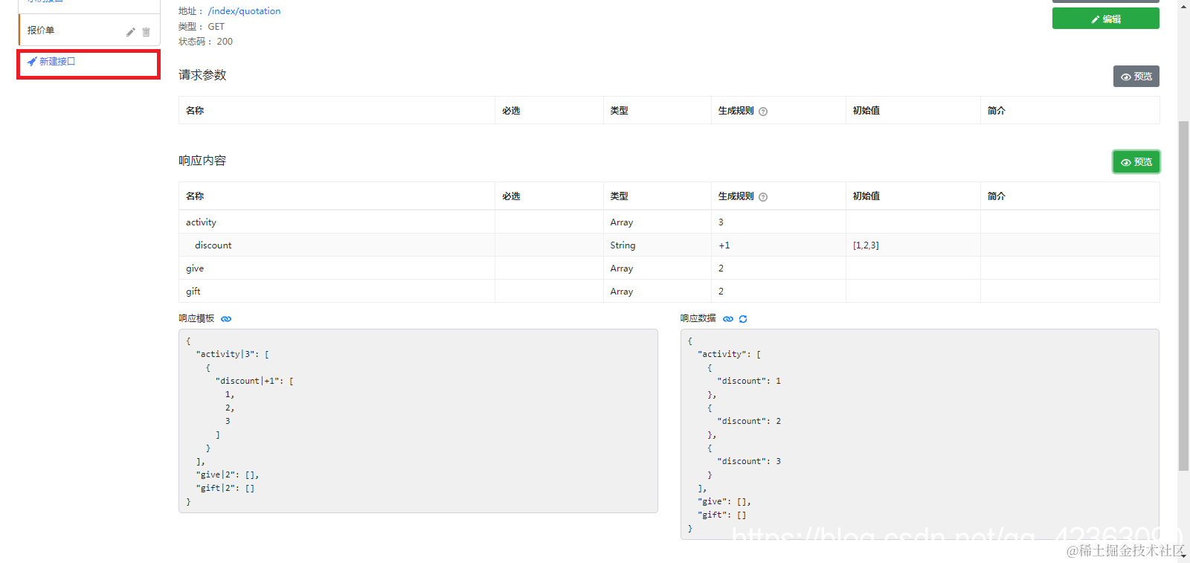
Task: Open 报价单 interface in sidebar
Action: 41,30
